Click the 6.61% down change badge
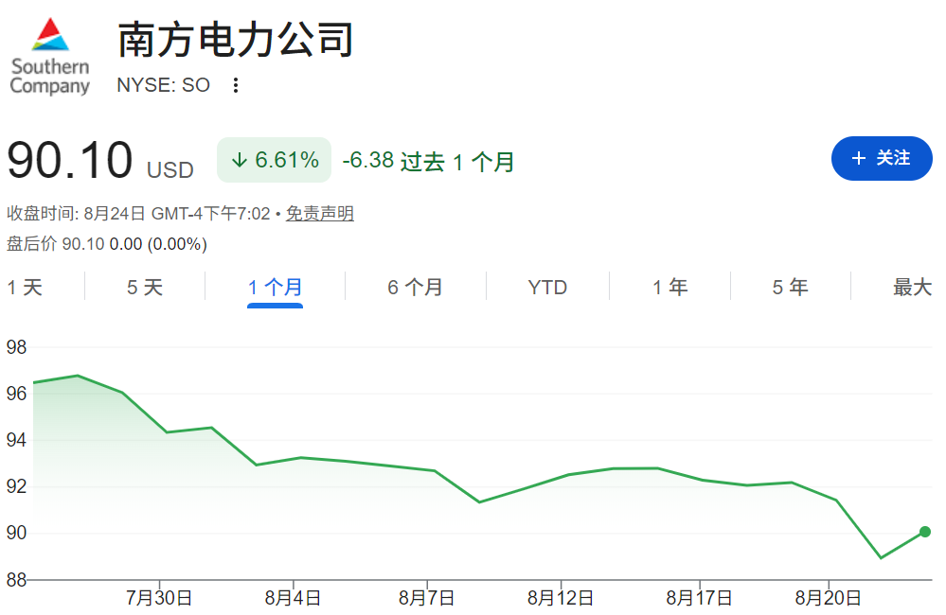Viewport: 946px width, 615px height. click(x=274, y=160)
